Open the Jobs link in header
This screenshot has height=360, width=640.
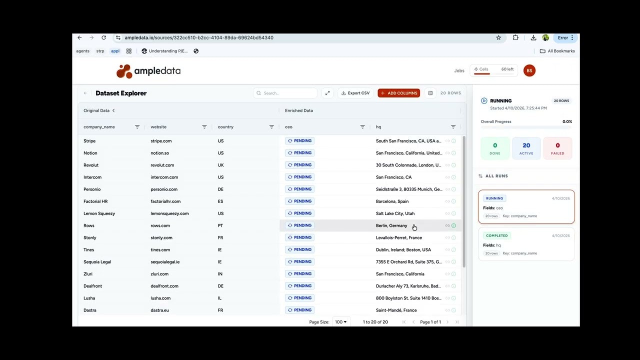pos(459,70)
